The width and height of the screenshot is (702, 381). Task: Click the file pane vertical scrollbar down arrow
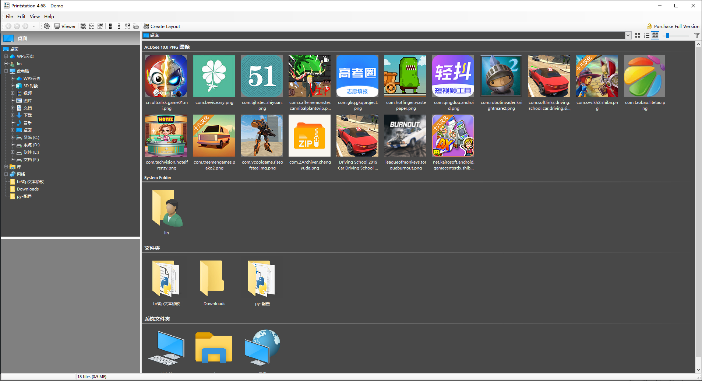click(x=698, y=370)
